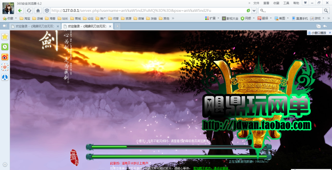Open the 游戏 games plugin
This screenshot has width=332, height=170.
click(x=316, y=19)
